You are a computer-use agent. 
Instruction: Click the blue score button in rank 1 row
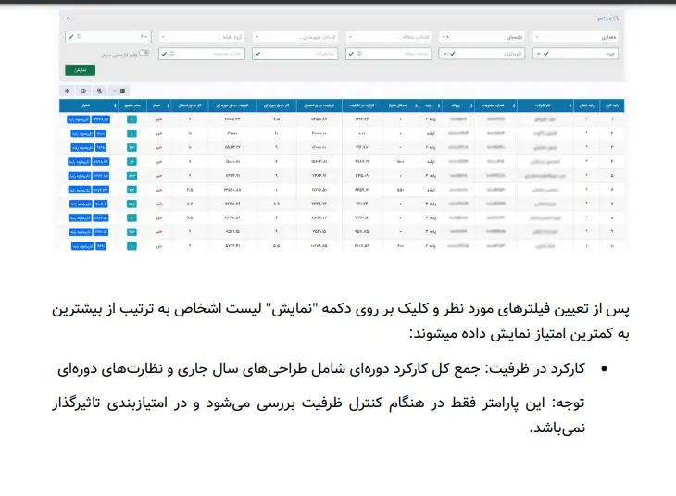click(100, 119)
